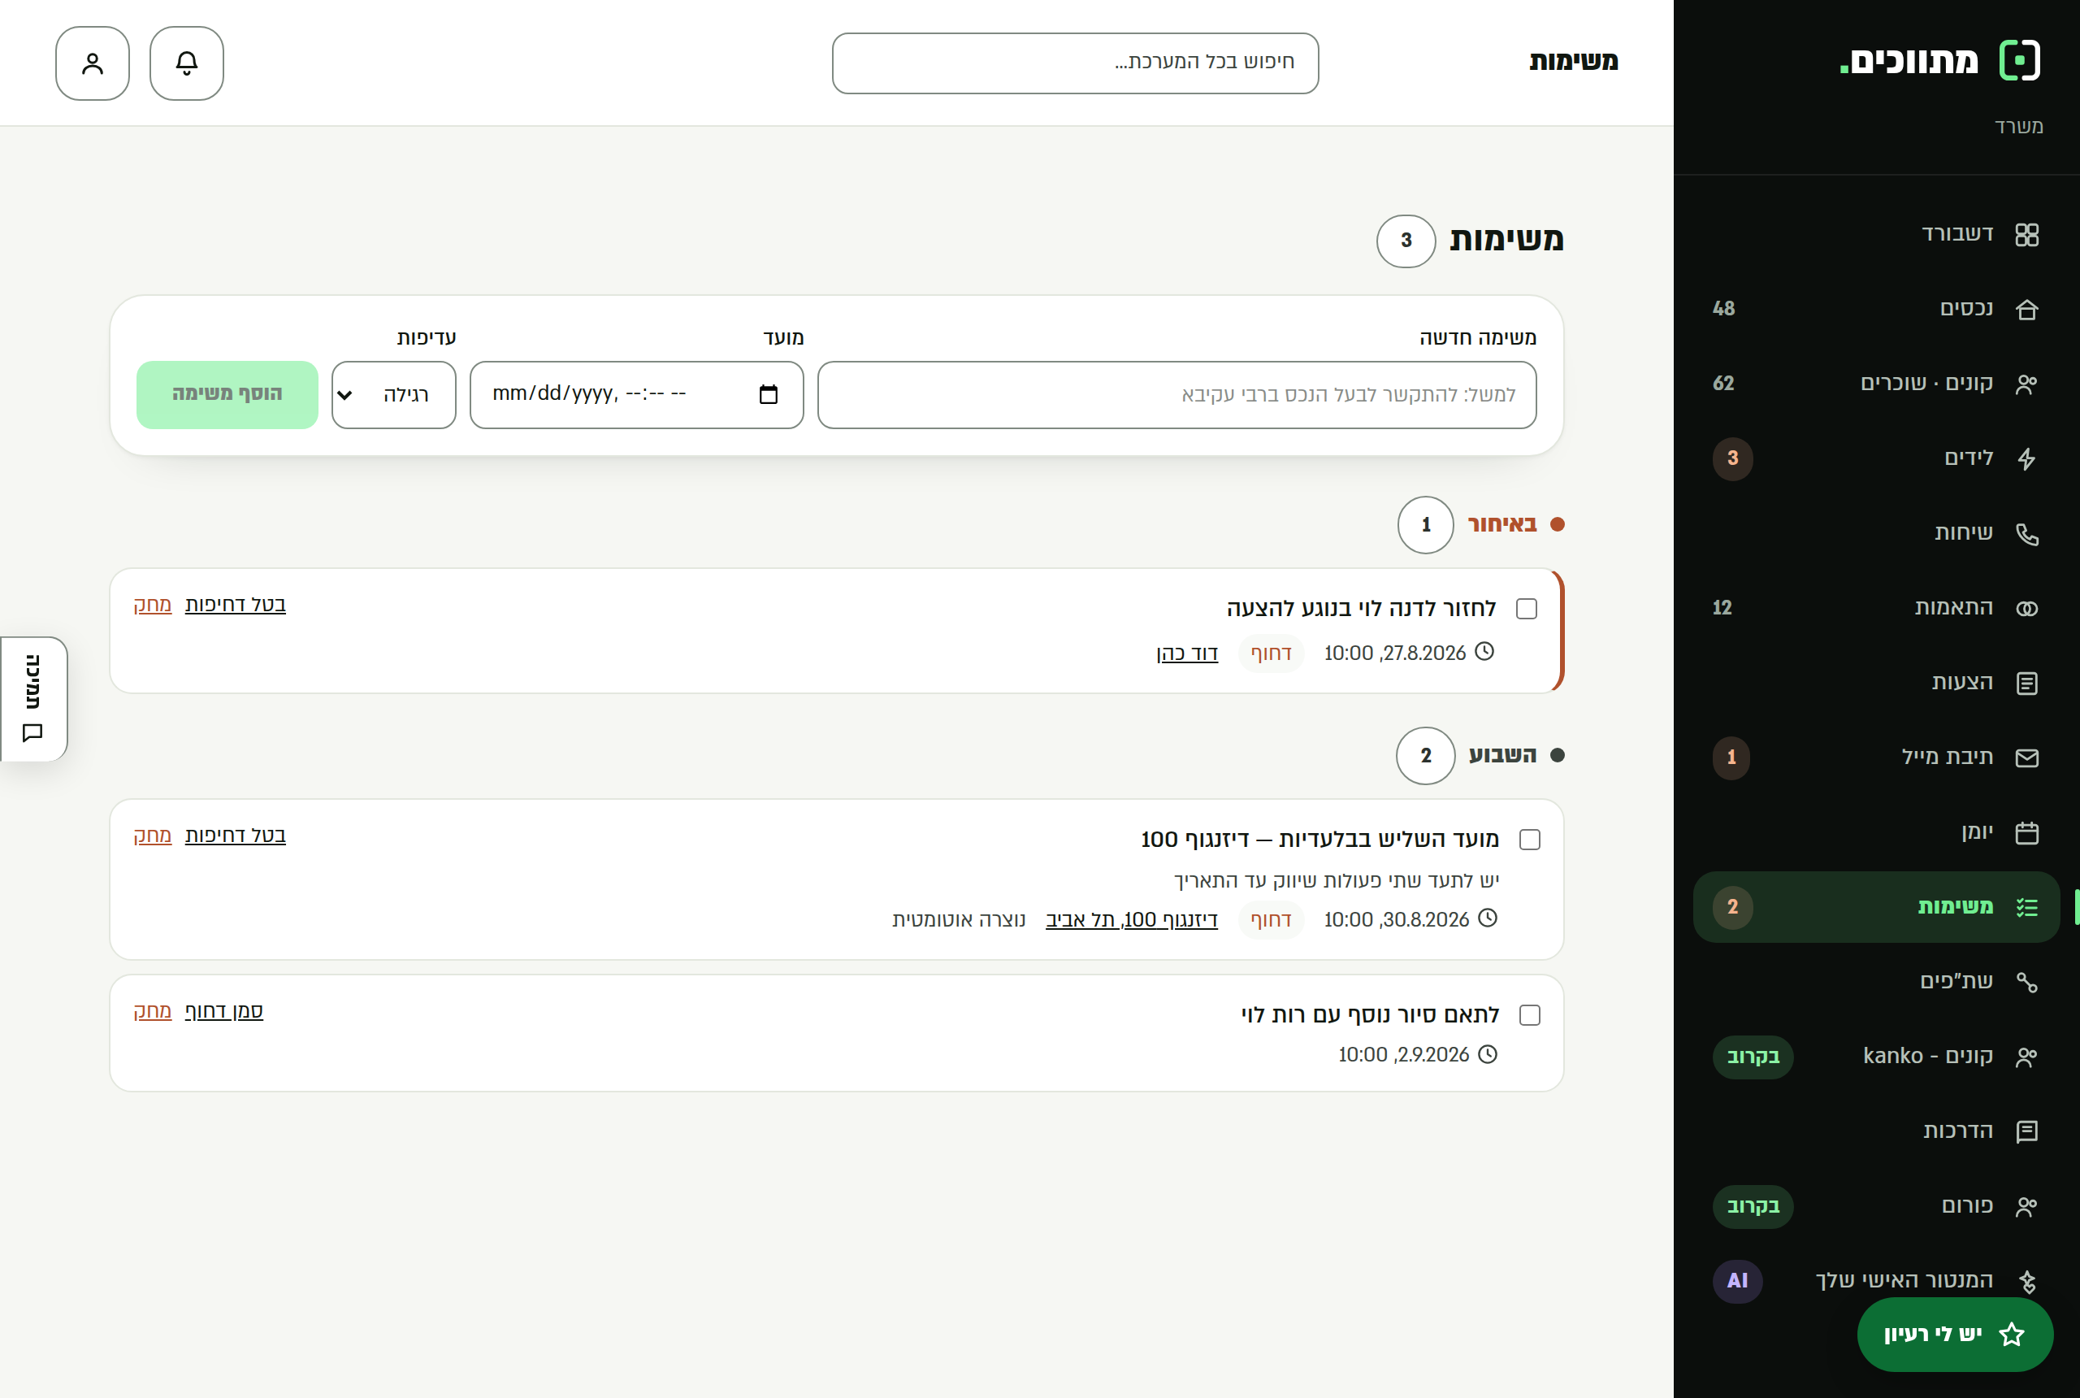Open לידים lightning bolt icon

(x=2026, y=458)
